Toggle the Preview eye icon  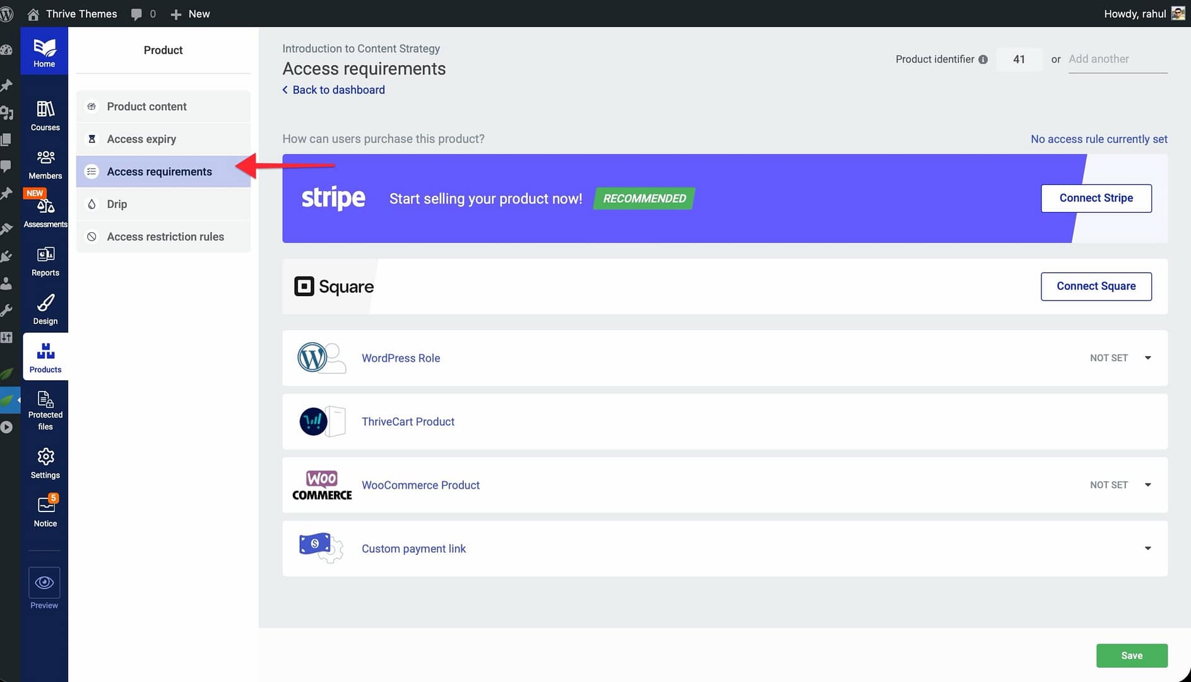tap(44, 583)
